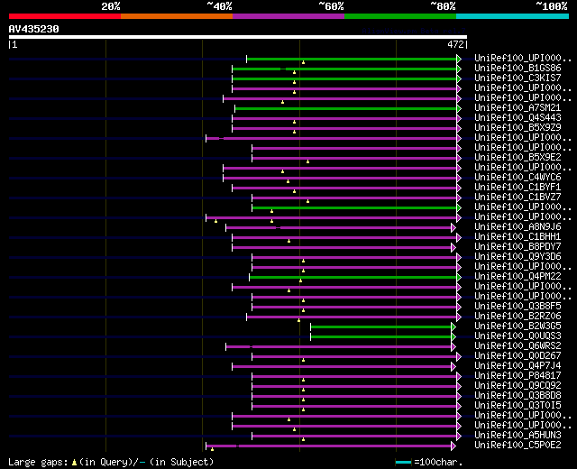Click the arrowhead ending the Q6WRS2 alignment
This screenshot has height=469, width=577.
(453, 346)
